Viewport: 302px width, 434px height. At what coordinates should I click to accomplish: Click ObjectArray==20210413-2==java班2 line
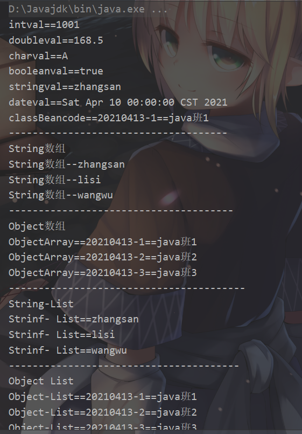coord(103,257)
